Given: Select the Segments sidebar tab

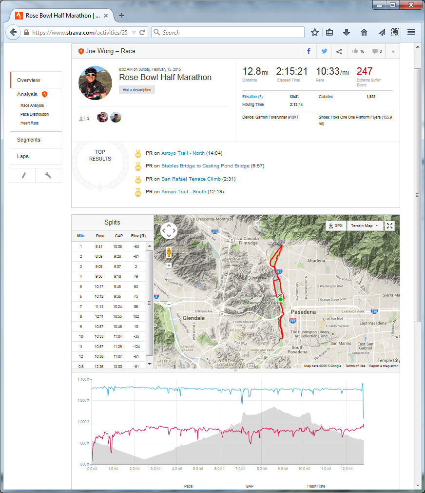Looking at the screenshot, I should pos(29,140).
